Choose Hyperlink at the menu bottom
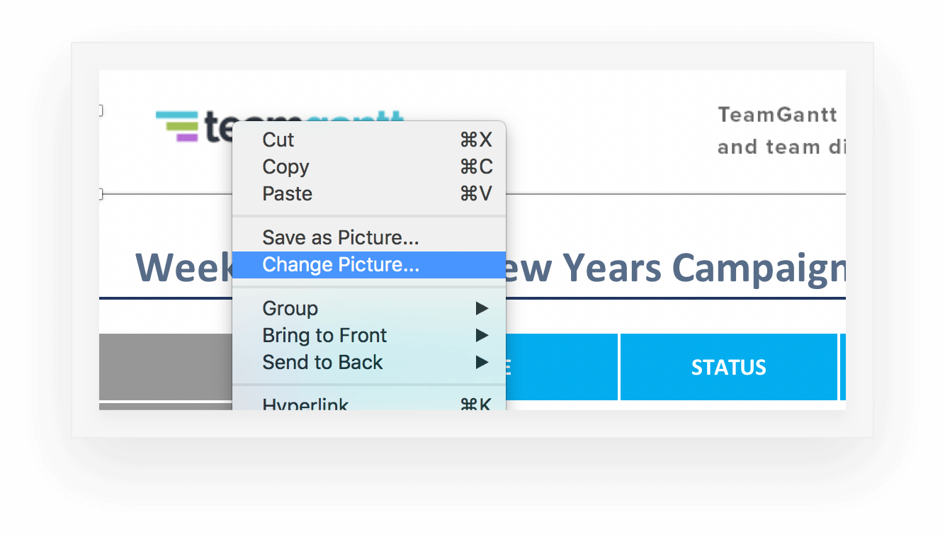945x537 pixels. pyautogui.click(x=305, y=405)
